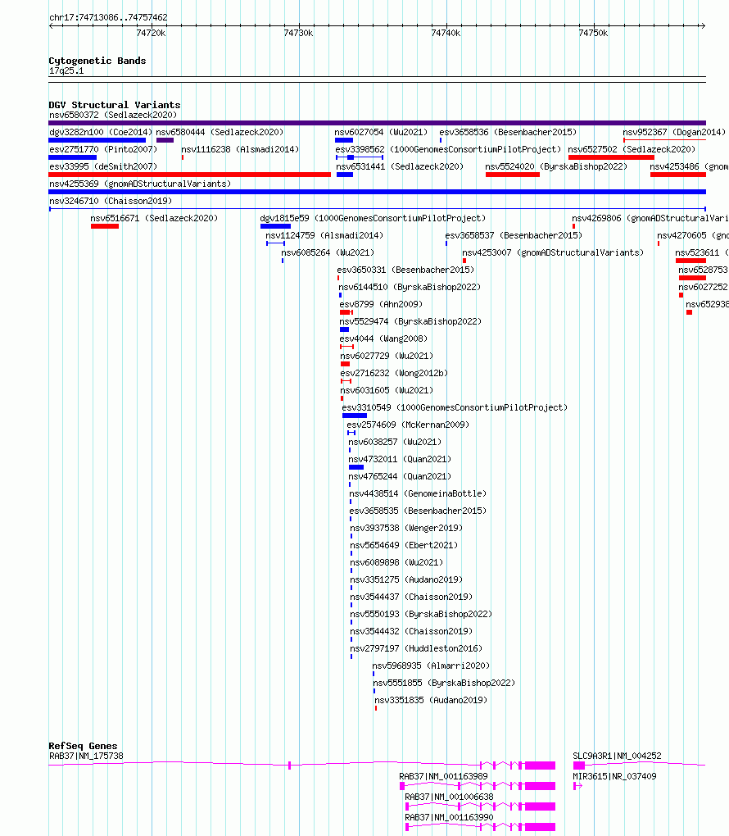The width and height of the screenshot is (729, 836).
Task: Click the nsv5968935 (Almarri2020) label
Action: [x=431, y=666]
